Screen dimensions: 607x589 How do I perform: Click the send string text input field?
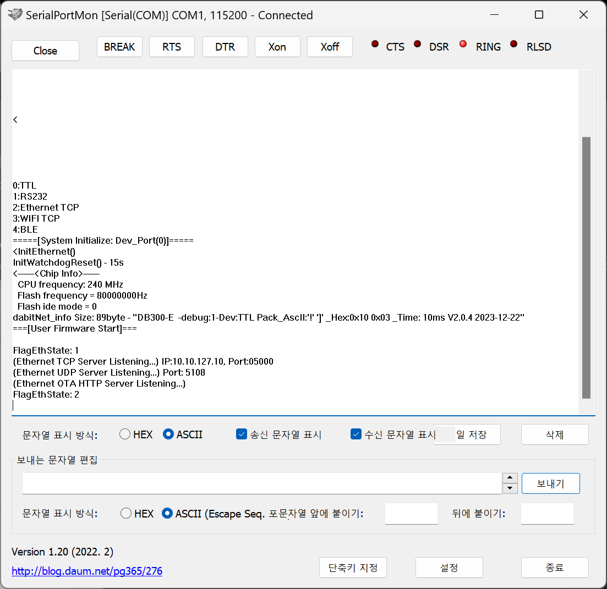coord(261,483)
